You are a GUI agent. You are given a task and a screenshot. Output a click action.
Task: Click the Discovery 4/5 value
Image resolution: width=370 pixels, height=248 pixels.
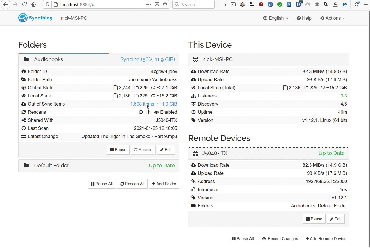[344, 104]
